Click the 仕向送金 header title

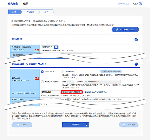pos(13,4)
